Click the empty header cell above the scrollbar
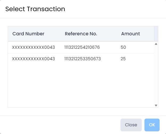Screen dimensions: 166x134 point(156,34)
